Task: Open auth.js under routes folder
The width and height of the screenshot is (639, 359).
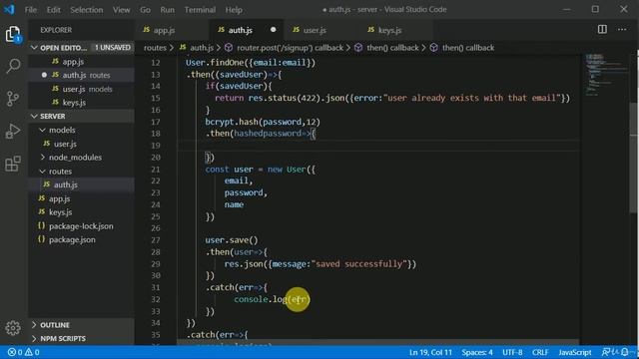Action: 81,184
